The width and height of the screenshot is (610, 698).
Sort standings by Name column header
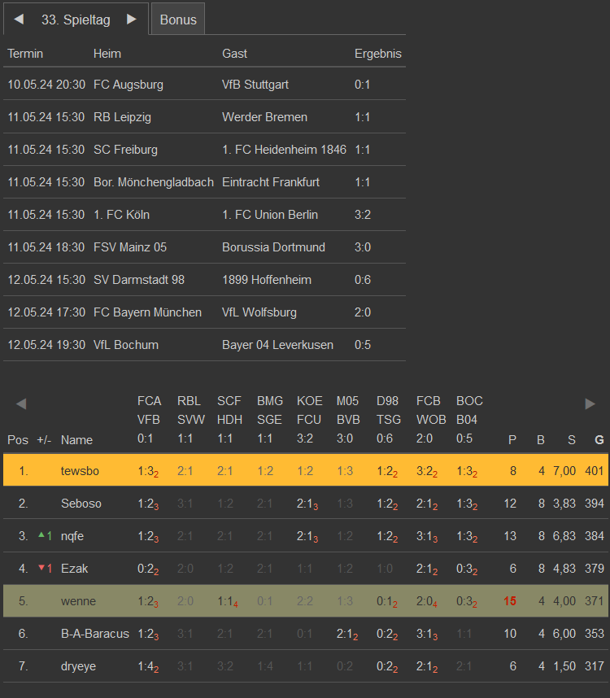pyautogui.click(x=76, y=440)
